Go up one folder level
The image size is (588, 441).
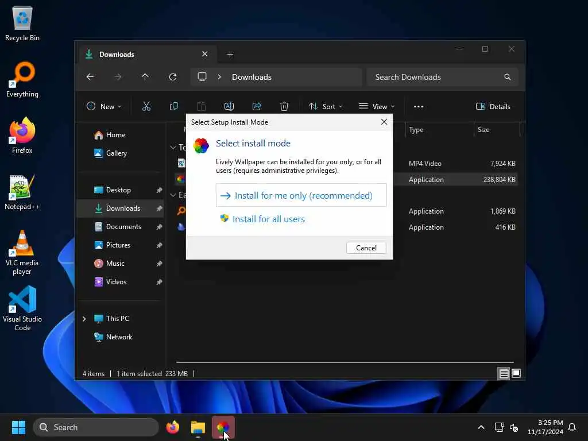tap(145, 77)
